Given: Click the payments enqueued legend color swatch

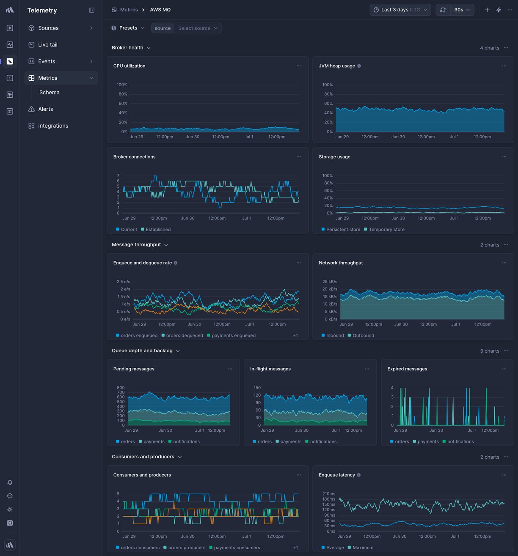Looking at the screenshot, I should tap(209, 336).
